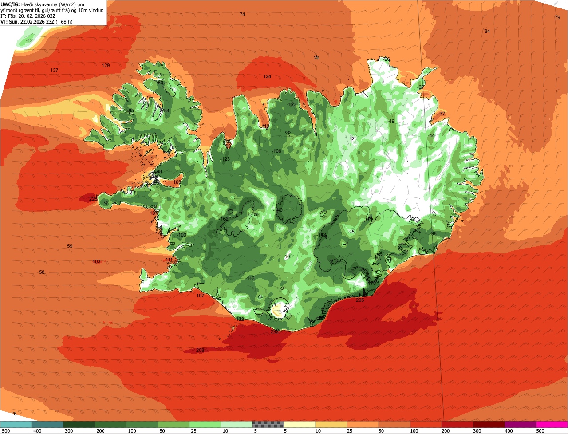Click the magenta legend swatch above 500
Viewport: 568px width, 434px height.
[552, 424]
